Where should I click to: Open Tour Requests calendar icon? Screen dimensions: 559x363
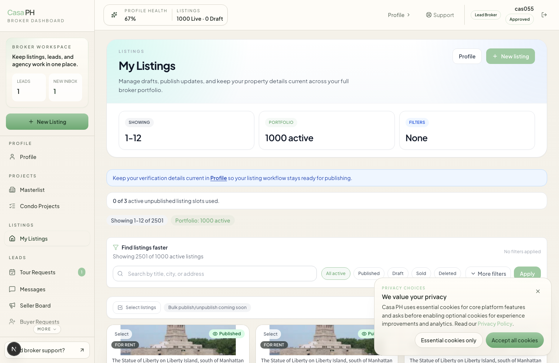[13, 272]
